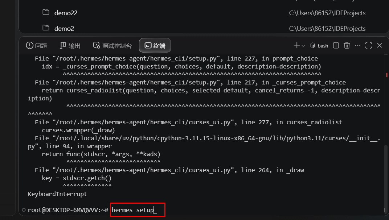The width and height of the screenshot is (389, 220).
Task: Click the curses_ui.py line 277 traceback entry
Action: [x=189, y=123]
